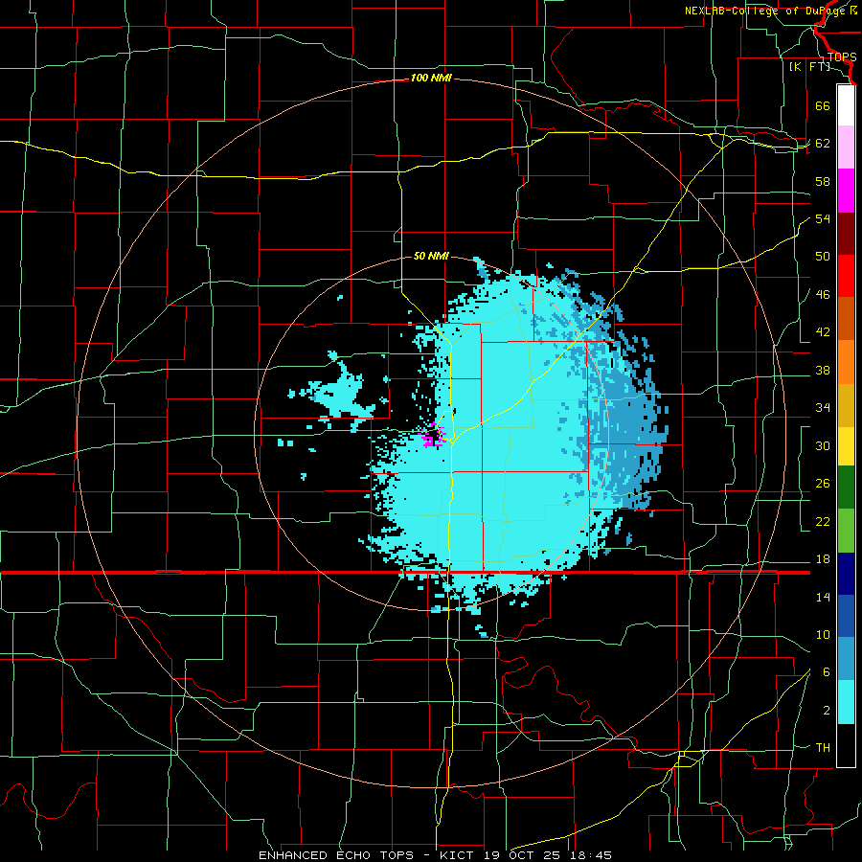Screen dimensions: 862x862
Task: Click the "42" legend value
Action: [x=823, y=332]
